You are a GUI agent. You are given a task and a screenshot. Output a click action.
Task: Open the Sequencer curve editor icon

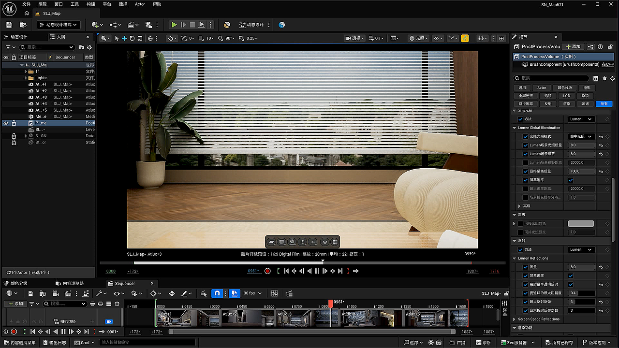click(x=275, y=293)
